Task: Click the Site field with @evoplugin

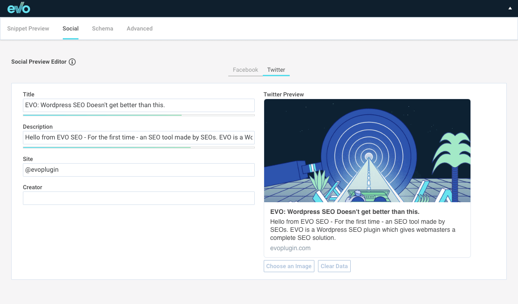Action: pos(139,170)
